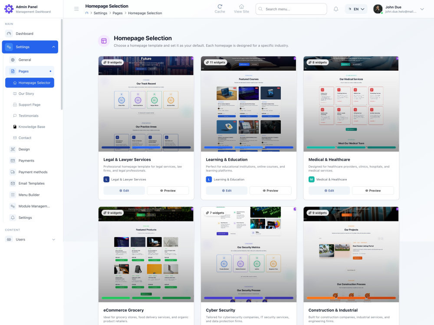
Task: Click the 11 widgets badge
Action: 215,62
